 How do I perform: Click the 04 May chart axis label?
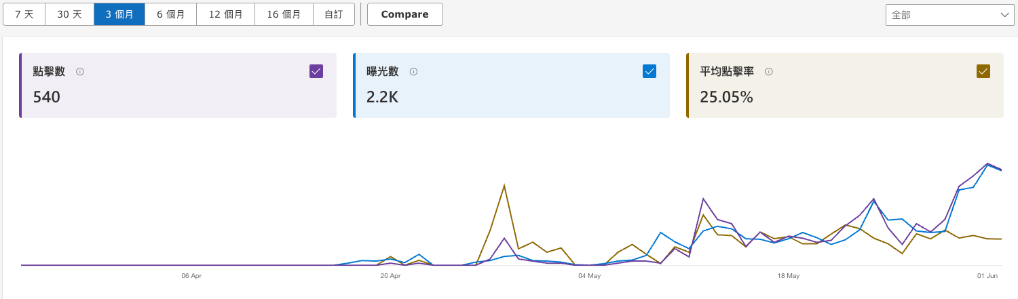point(589,276)
